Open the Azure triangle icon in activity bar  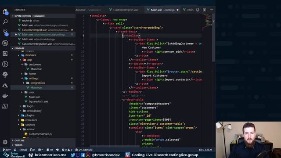click(x=5, y=85)
